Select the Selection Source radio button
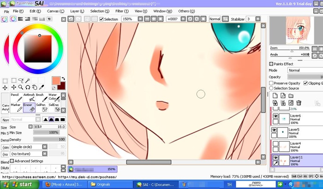 pos(271,88)
